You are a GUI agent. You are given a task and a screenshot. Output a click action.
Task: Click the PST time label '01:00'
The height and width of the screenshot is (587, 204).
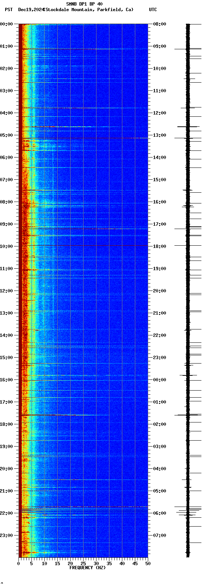(6, 46)
